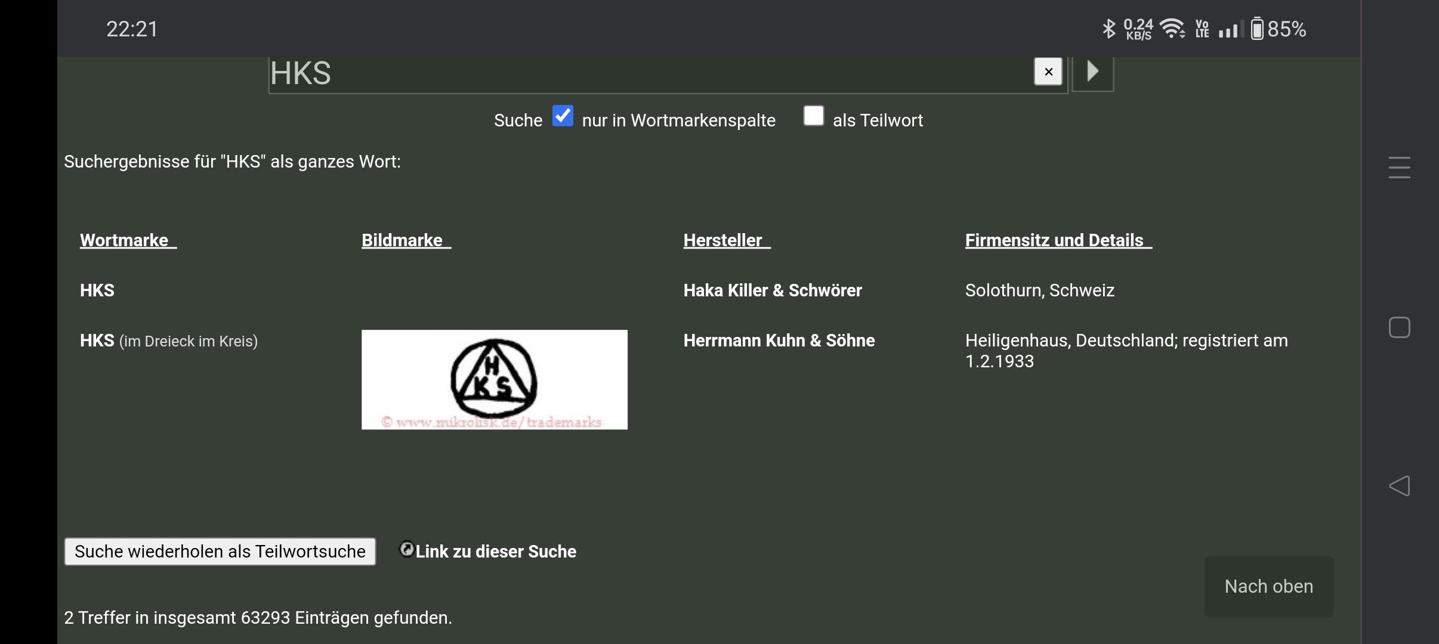Sort by Wortmarke column header

coord(128,240)
